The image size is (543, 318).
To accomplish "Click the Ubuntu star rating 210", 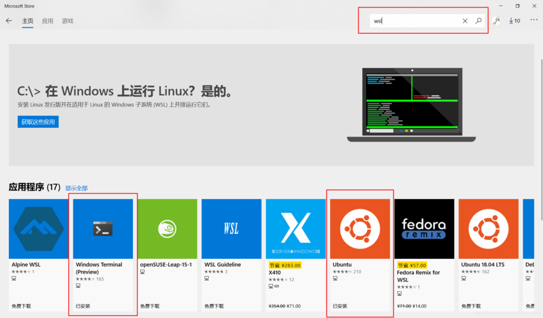I will point(347,272).
